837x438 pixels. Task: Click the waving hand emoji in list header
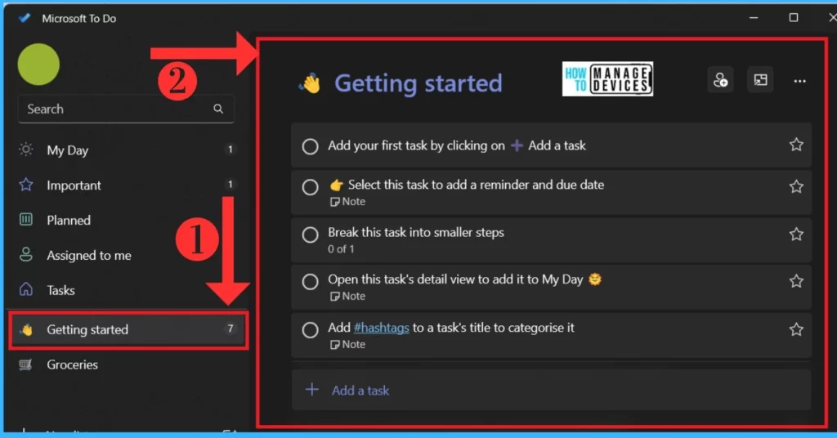310,83
